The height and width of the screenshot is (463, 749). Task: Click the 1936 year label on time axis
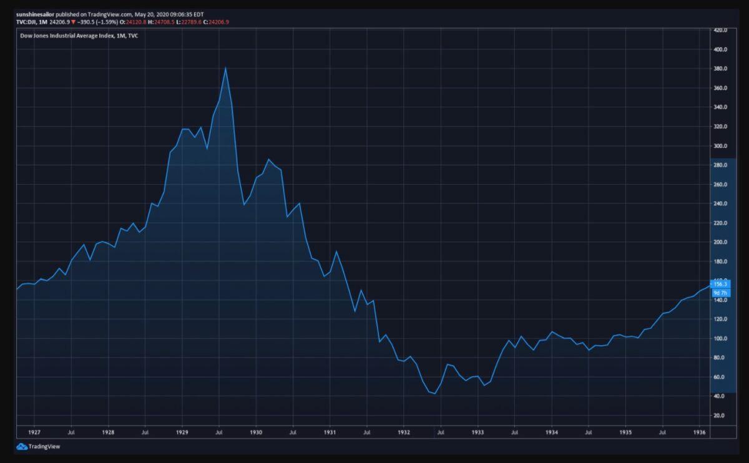pyautogui.click(x=700, y=432)
